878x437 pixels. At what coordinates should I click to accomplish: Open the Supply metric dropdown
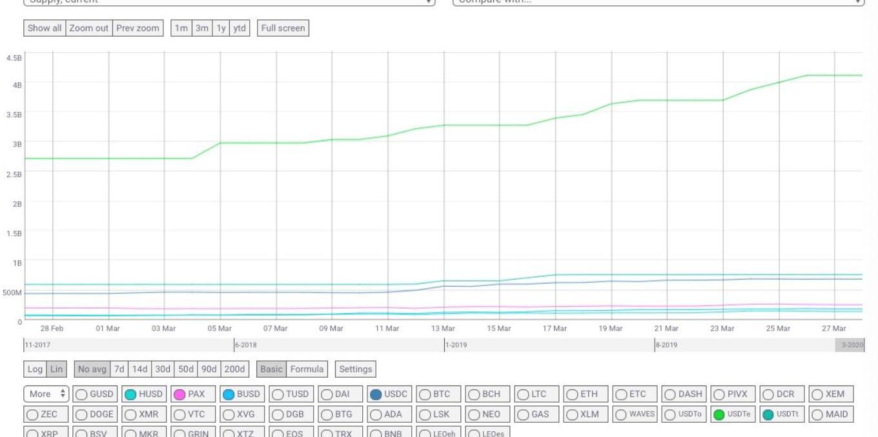pyautogui.click(x=229, y=2)
